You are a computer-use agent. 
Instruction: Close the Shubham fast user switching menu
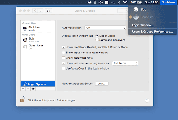[168, 2]
